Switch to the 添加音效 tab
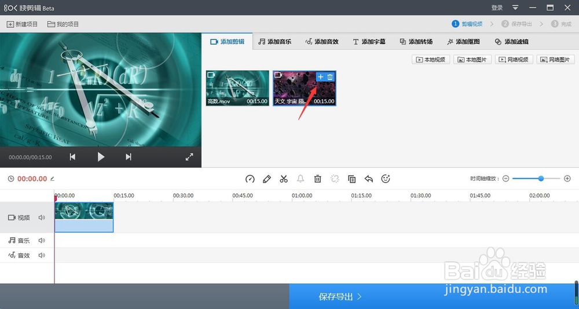Screen dimensions: 579x309 click(x=321, y=42)
